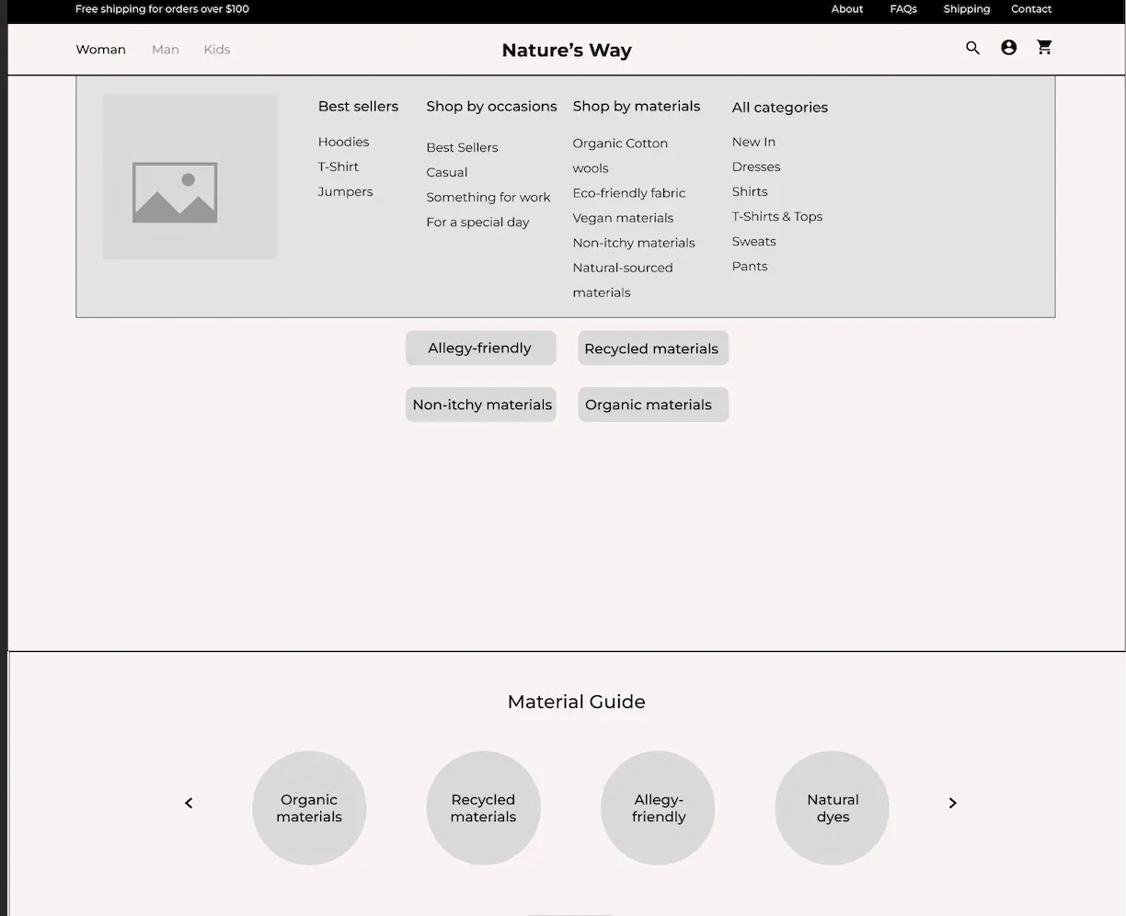
Task: Click the Recycled materials button
Action: point(653,348)
